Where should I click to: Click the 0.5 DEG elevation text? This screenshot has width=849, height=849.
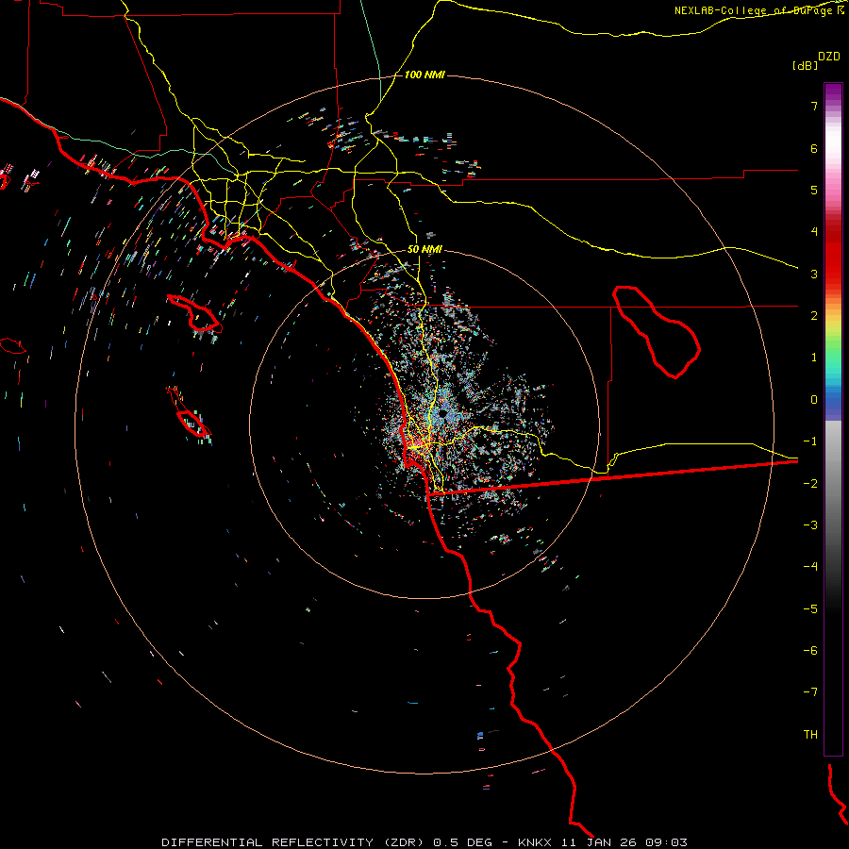coord(463,842)
